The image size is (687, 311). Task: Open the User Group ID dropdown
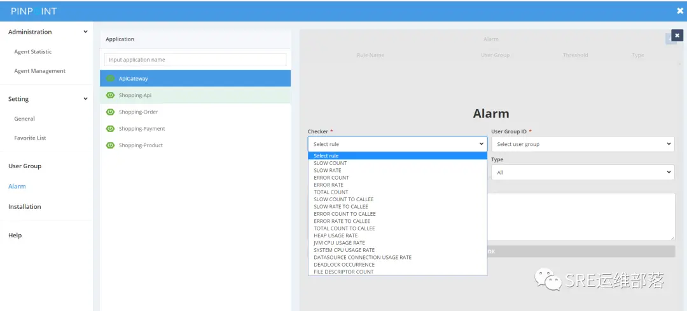point(583,144)
